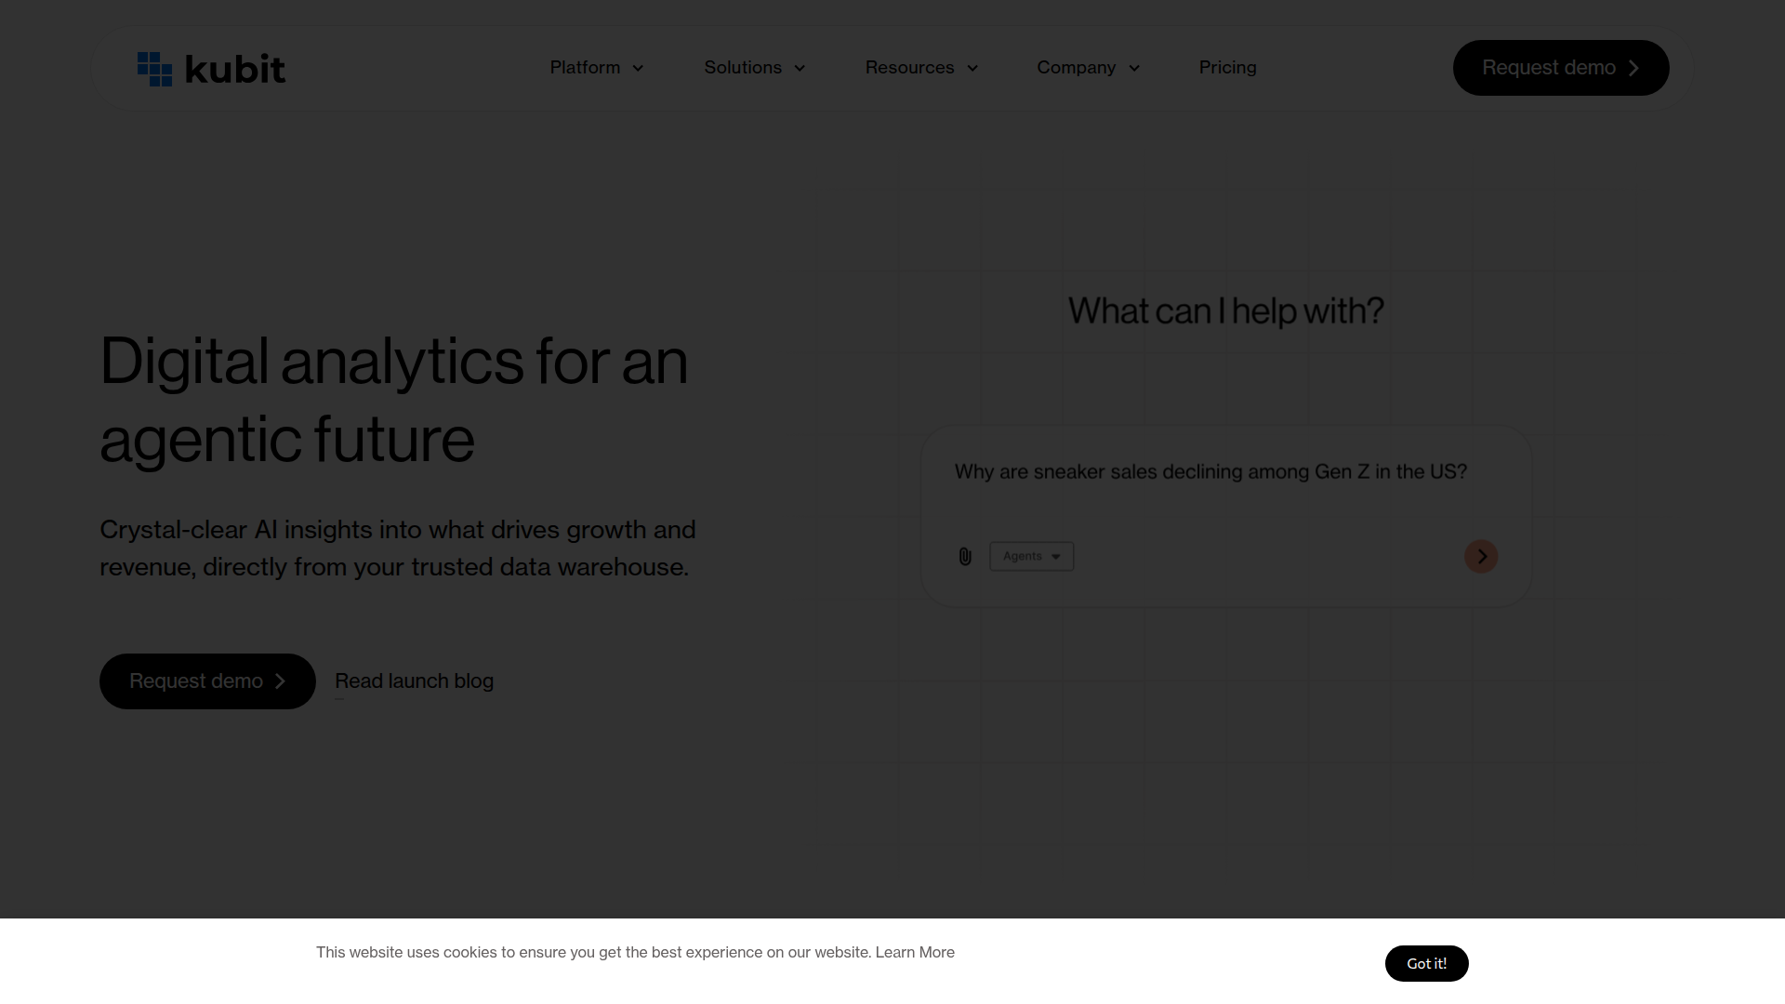Image resolution: width=1785 pixels, height=1004 pixels.
Task: Click the paperclip attachment icon
Action: (965, 557)
